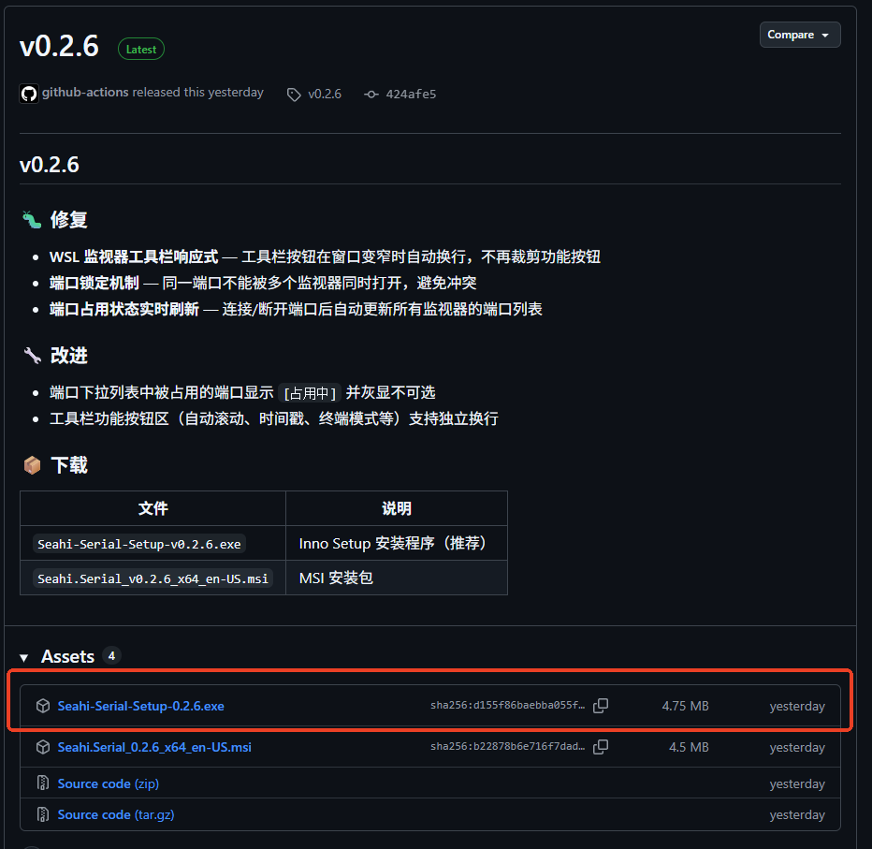Screen dimensions: 872x849
Task: Download Source code (zip)
Action: click(x=109, y=783)
